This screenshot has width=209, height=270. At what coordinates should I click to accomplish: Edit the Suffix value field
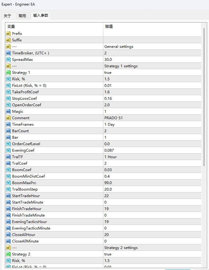pyautogui.click(x=152, y=40)
